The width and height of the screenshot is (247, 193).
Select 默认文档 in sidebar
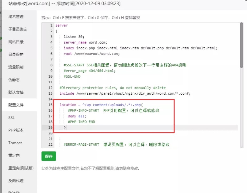(16, 93)
